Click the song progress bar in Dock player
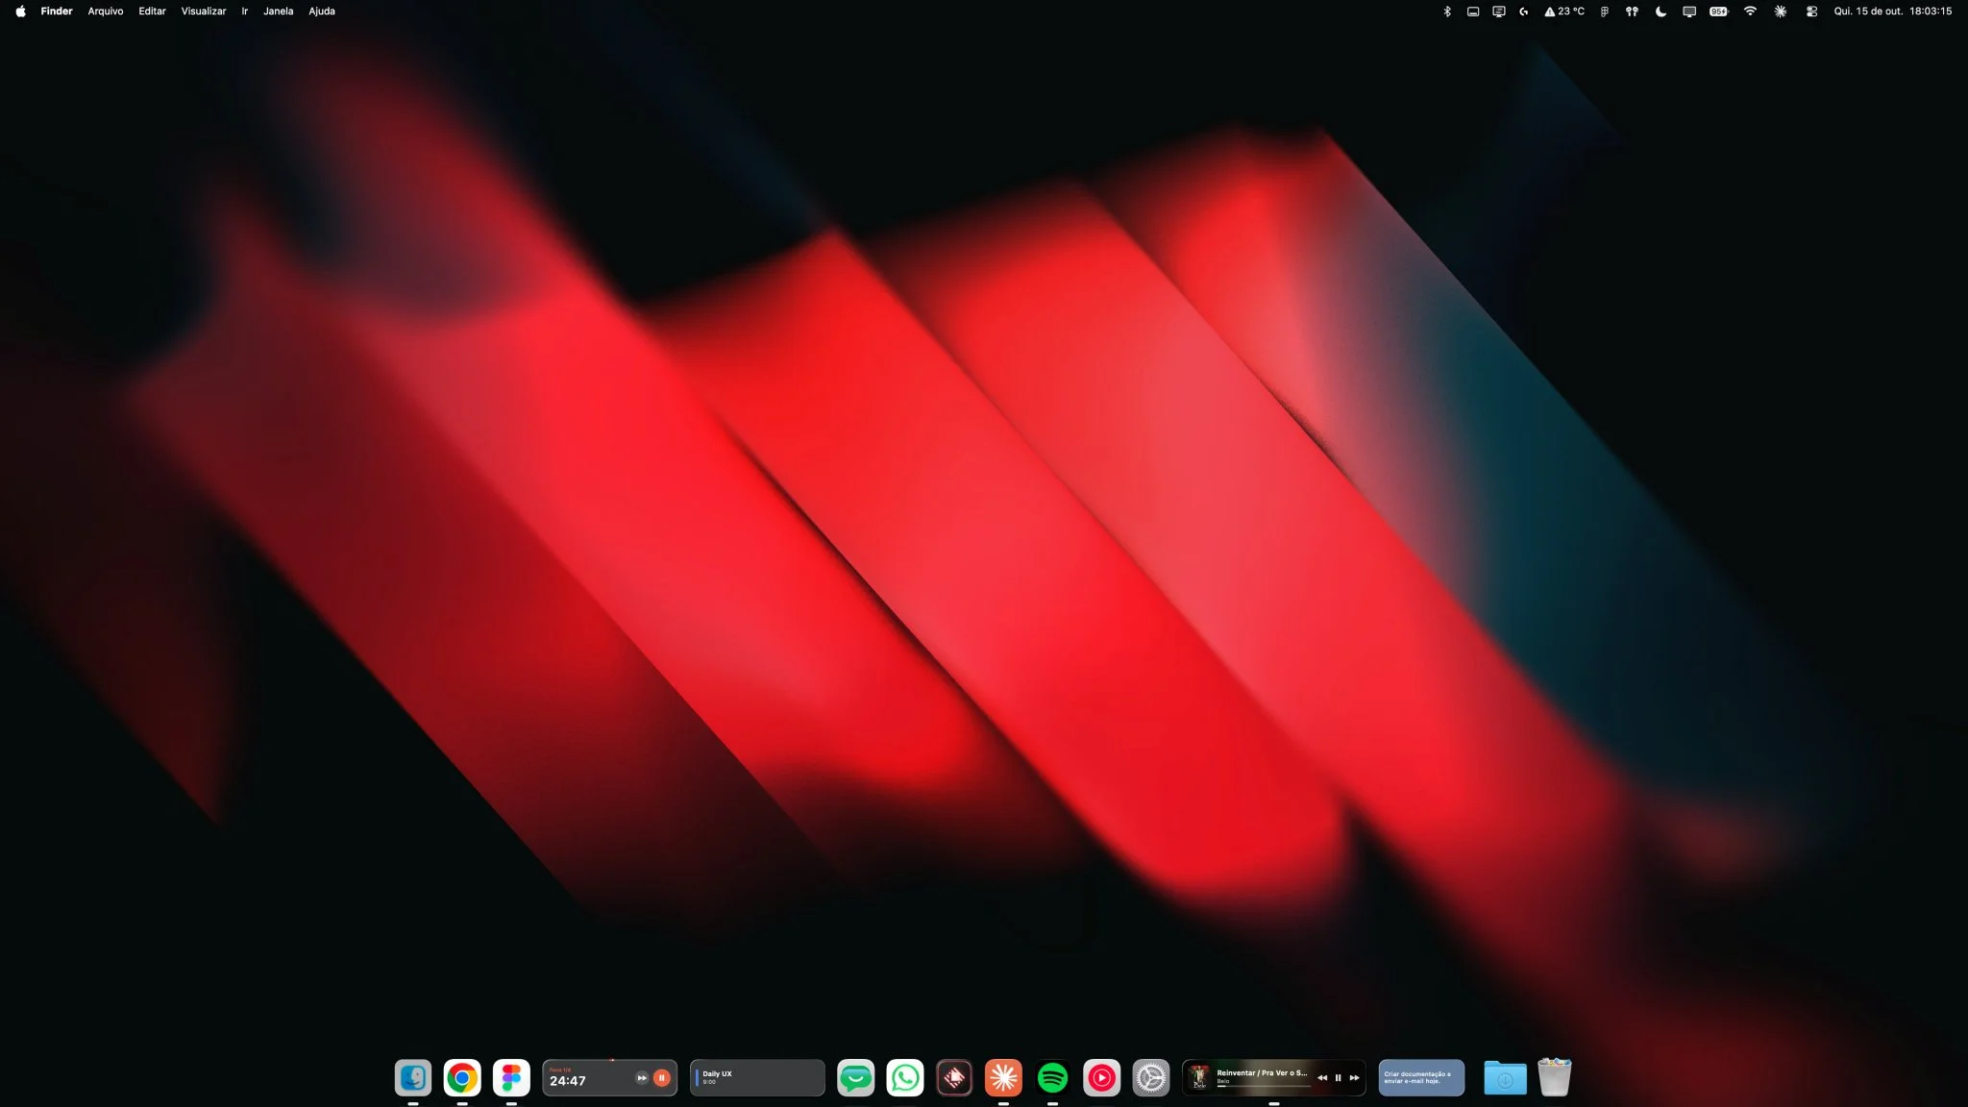Viewport: 1968px width, 1107px height. tap(1263, 1087)
